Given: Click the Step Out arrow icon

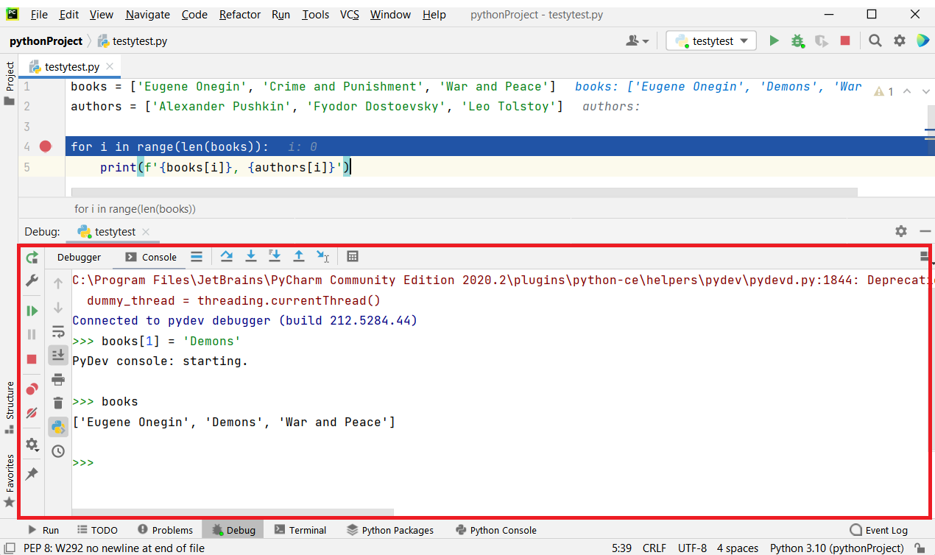Looking at the screenshot, I should 299,256.
